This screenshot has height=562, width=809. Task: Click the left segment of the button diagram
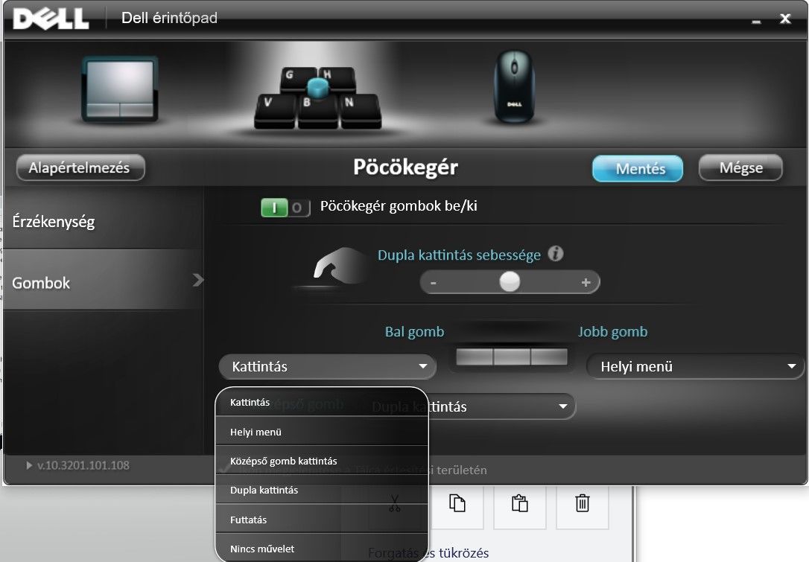coord(475,357)
